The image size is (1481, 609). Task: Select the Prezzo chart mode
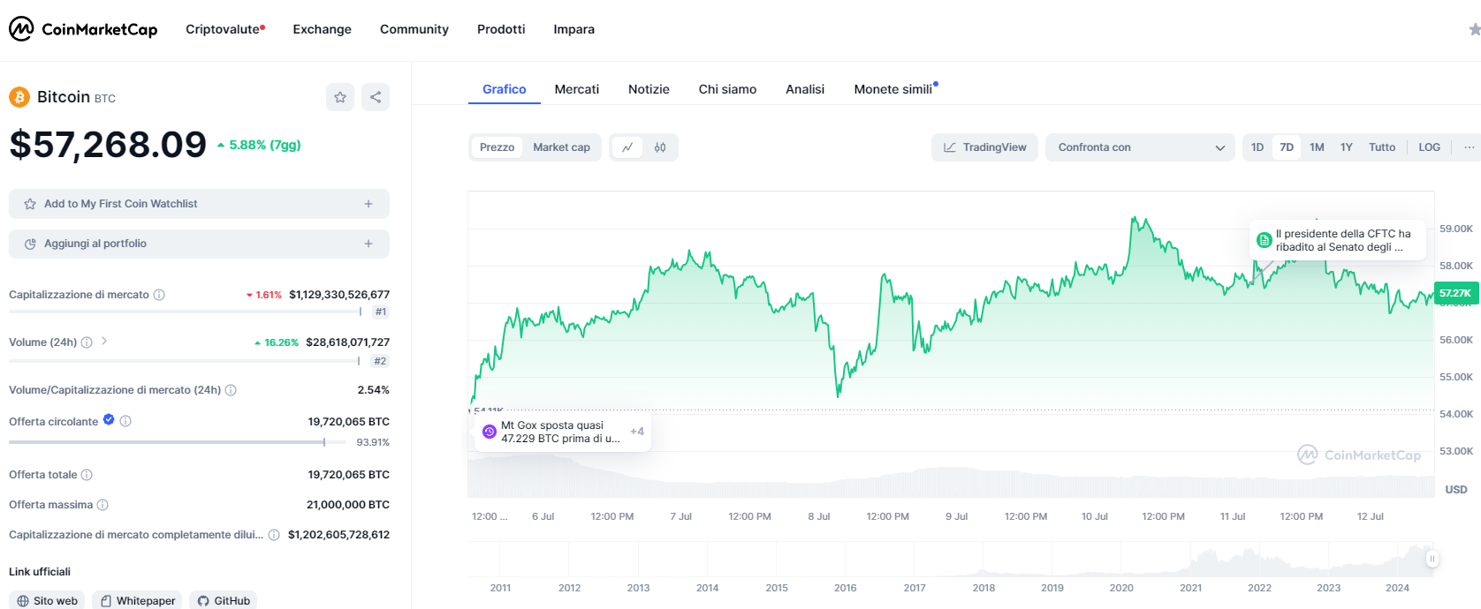[x=497, y=147]
